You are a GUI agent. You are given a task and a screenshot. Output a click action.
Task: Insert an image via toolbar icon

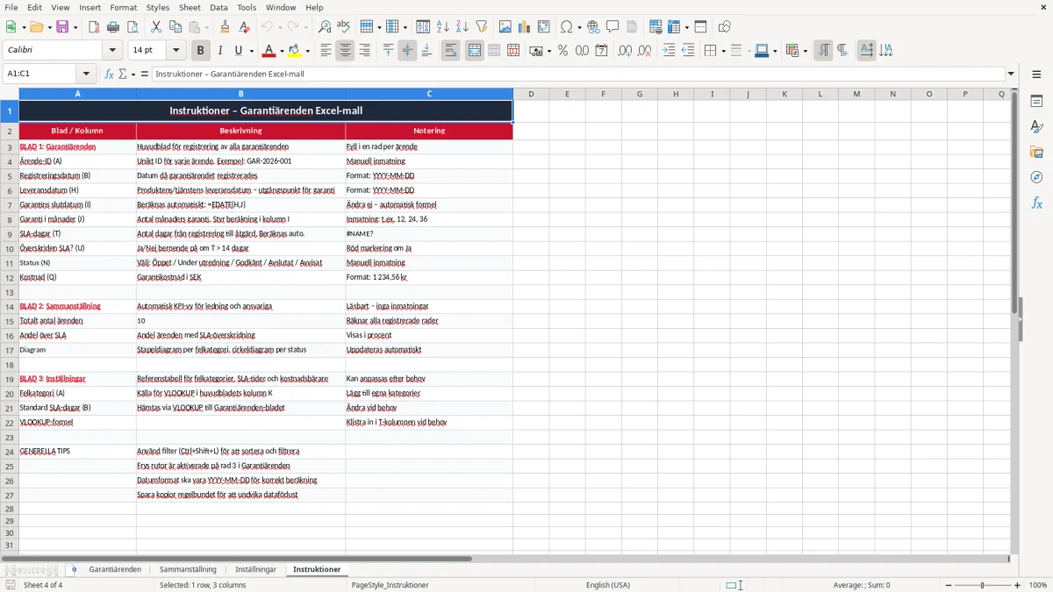(505, 26)
